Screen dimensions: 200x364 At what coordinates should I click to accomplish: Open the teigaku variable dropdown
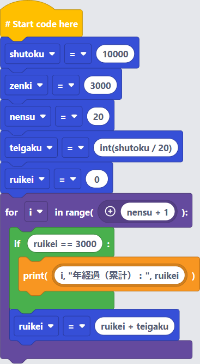pyautogui.click(x=31, y=148)
